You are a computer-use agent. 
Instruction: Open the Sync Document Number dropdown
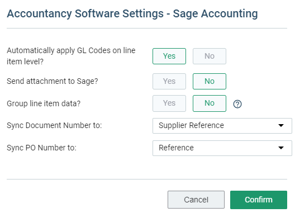tap(222, 126)
